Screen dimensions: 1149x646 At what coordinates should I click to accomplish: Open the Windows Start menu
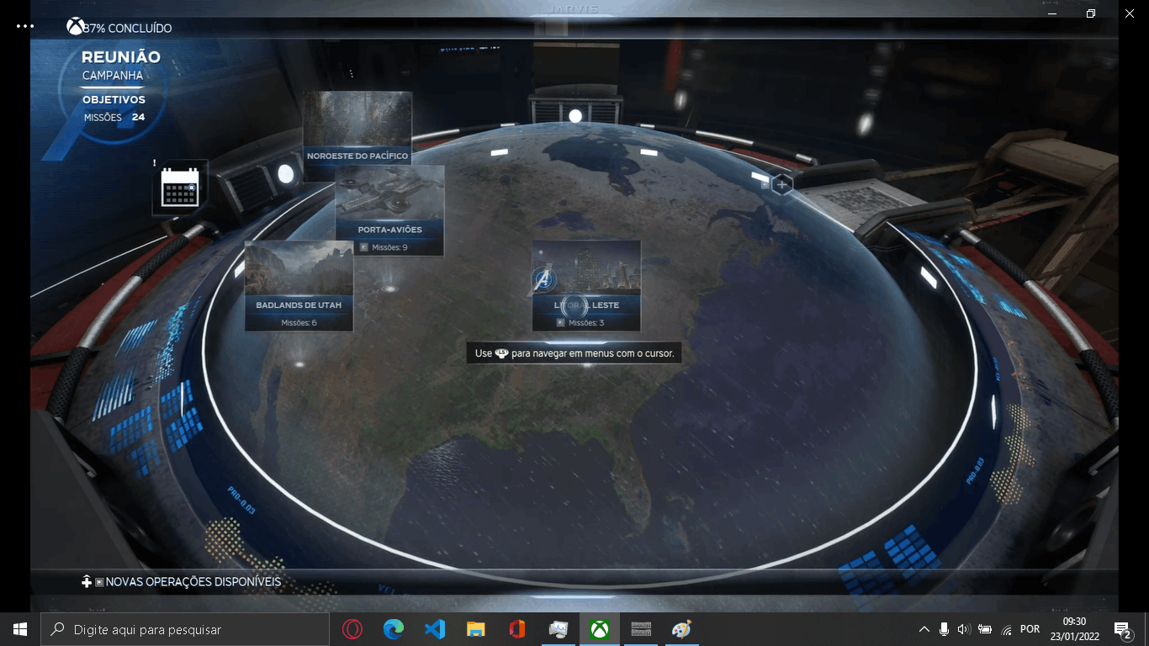20,629
